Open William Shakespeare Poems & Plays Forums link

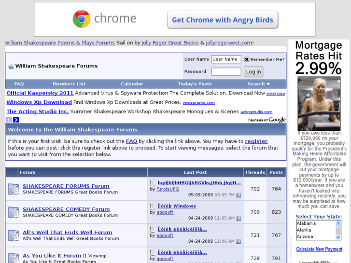click(60, 43)
